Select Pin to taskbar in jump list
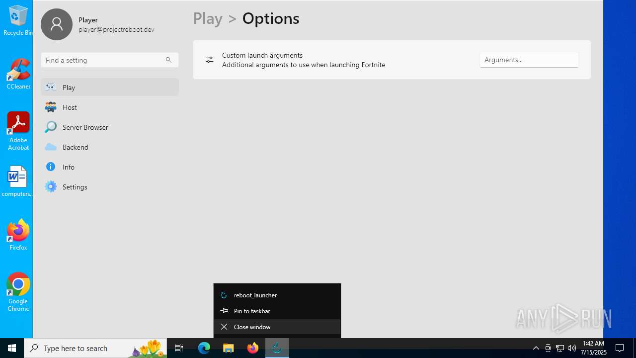 tap(277, 311)
